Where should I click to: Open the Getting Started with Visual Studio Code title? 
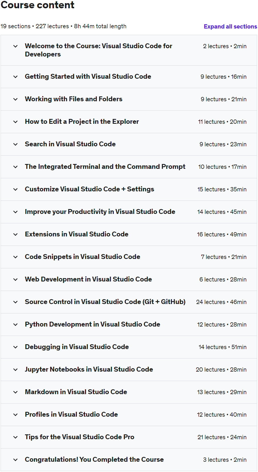tap(88, 76)
